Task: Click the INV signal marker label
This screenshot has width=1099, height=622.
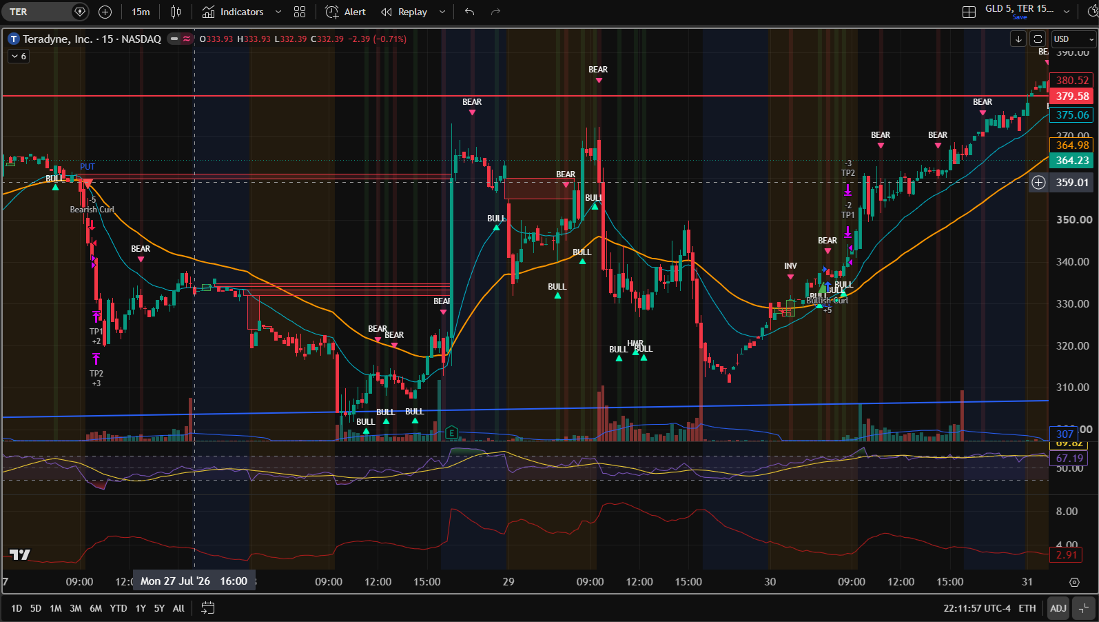Action: tap(790, 266)
